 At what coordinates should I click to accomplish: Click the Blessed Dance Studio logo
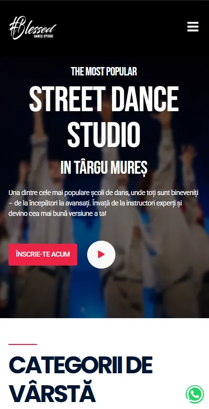(x=33, y=28)
